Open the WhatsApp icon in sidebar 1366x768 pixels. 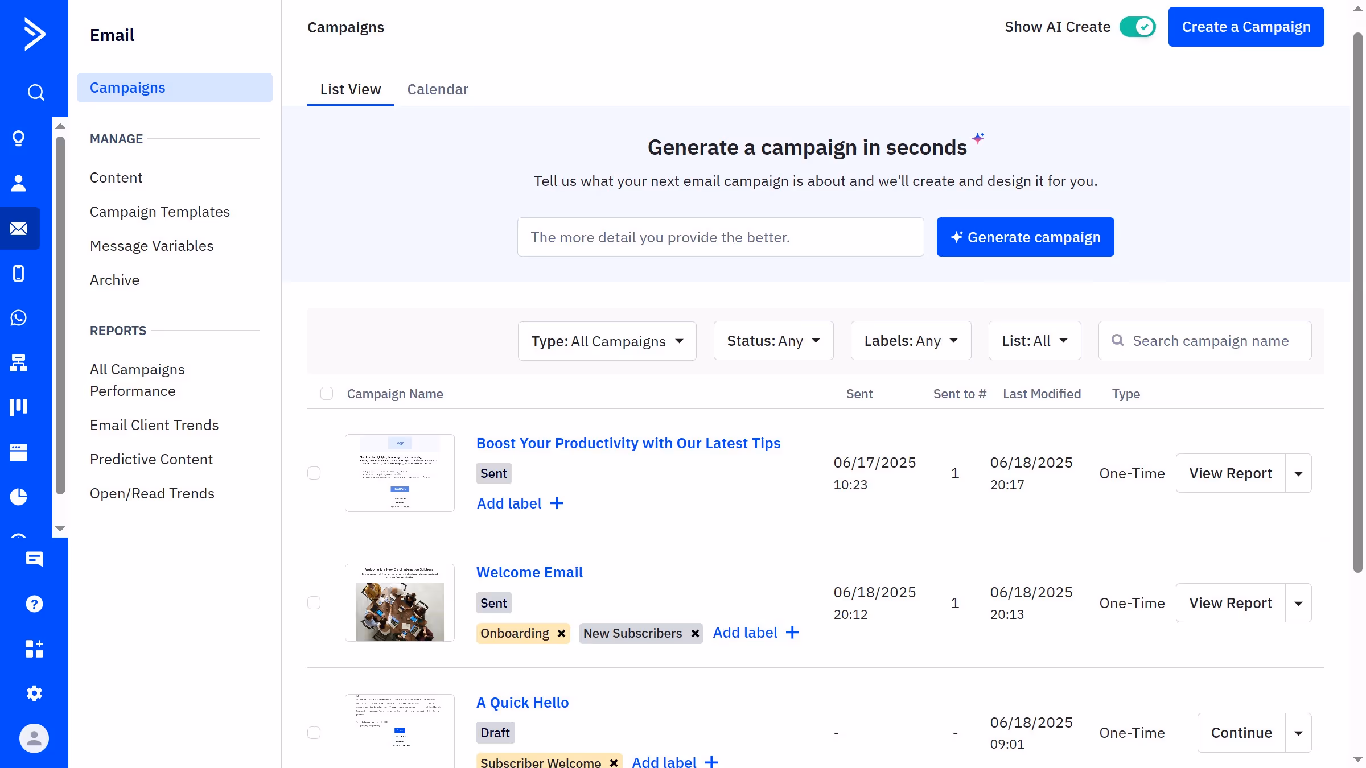click(x=18, y=318)
